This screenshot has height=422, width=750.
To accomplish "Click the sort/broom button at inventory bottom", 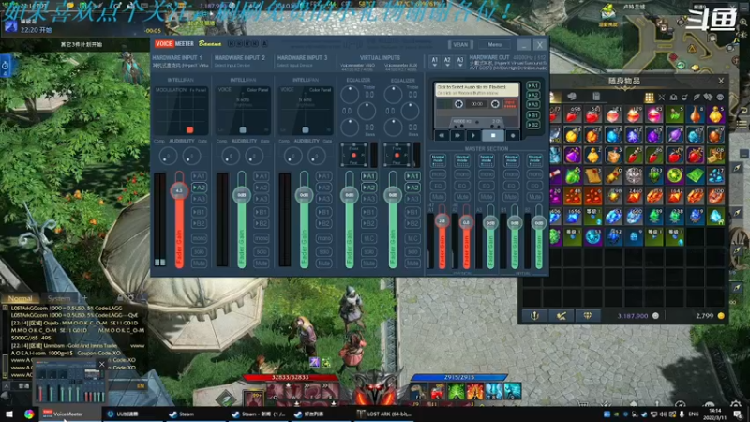I will (x=561, y=316).
